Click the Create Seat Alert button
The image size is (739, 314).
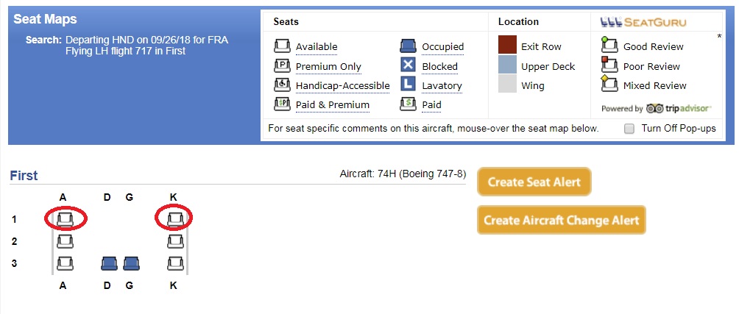[534, 182]
